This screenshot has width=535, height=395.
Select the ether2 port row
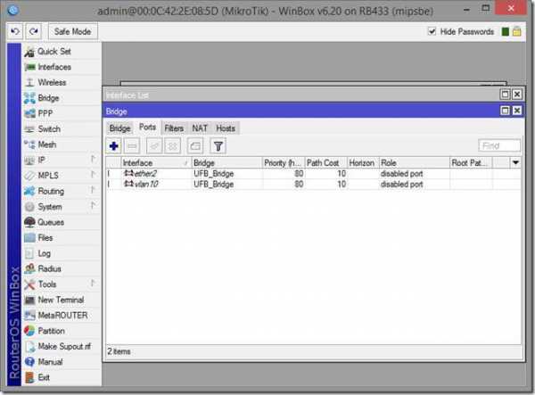(x=313, y=174)
